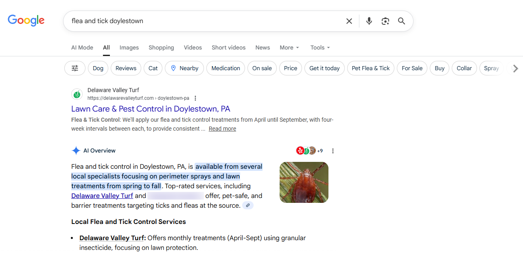
Task: Toggle the Pet Flea & Tick filter
Action: pos(370,68)
